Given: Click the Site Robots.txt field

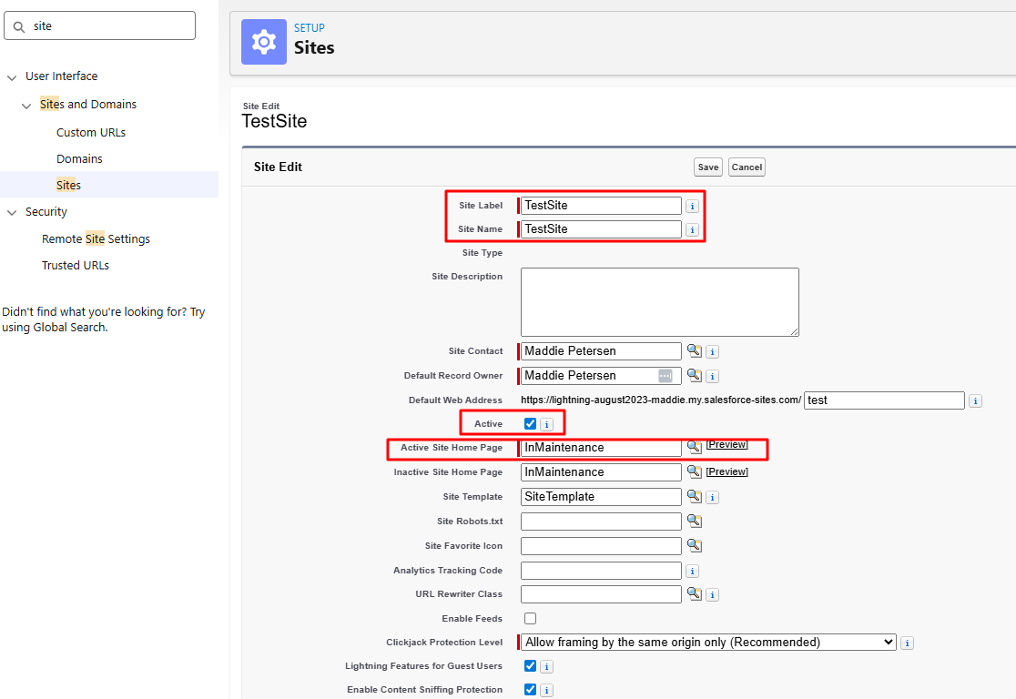Looking at the screenshot, I should pos(601,522).
